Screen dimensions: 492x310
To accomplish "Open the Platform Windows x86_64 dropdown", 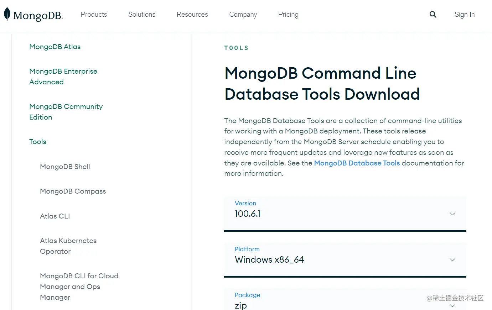I will click(x=345, y=260).
